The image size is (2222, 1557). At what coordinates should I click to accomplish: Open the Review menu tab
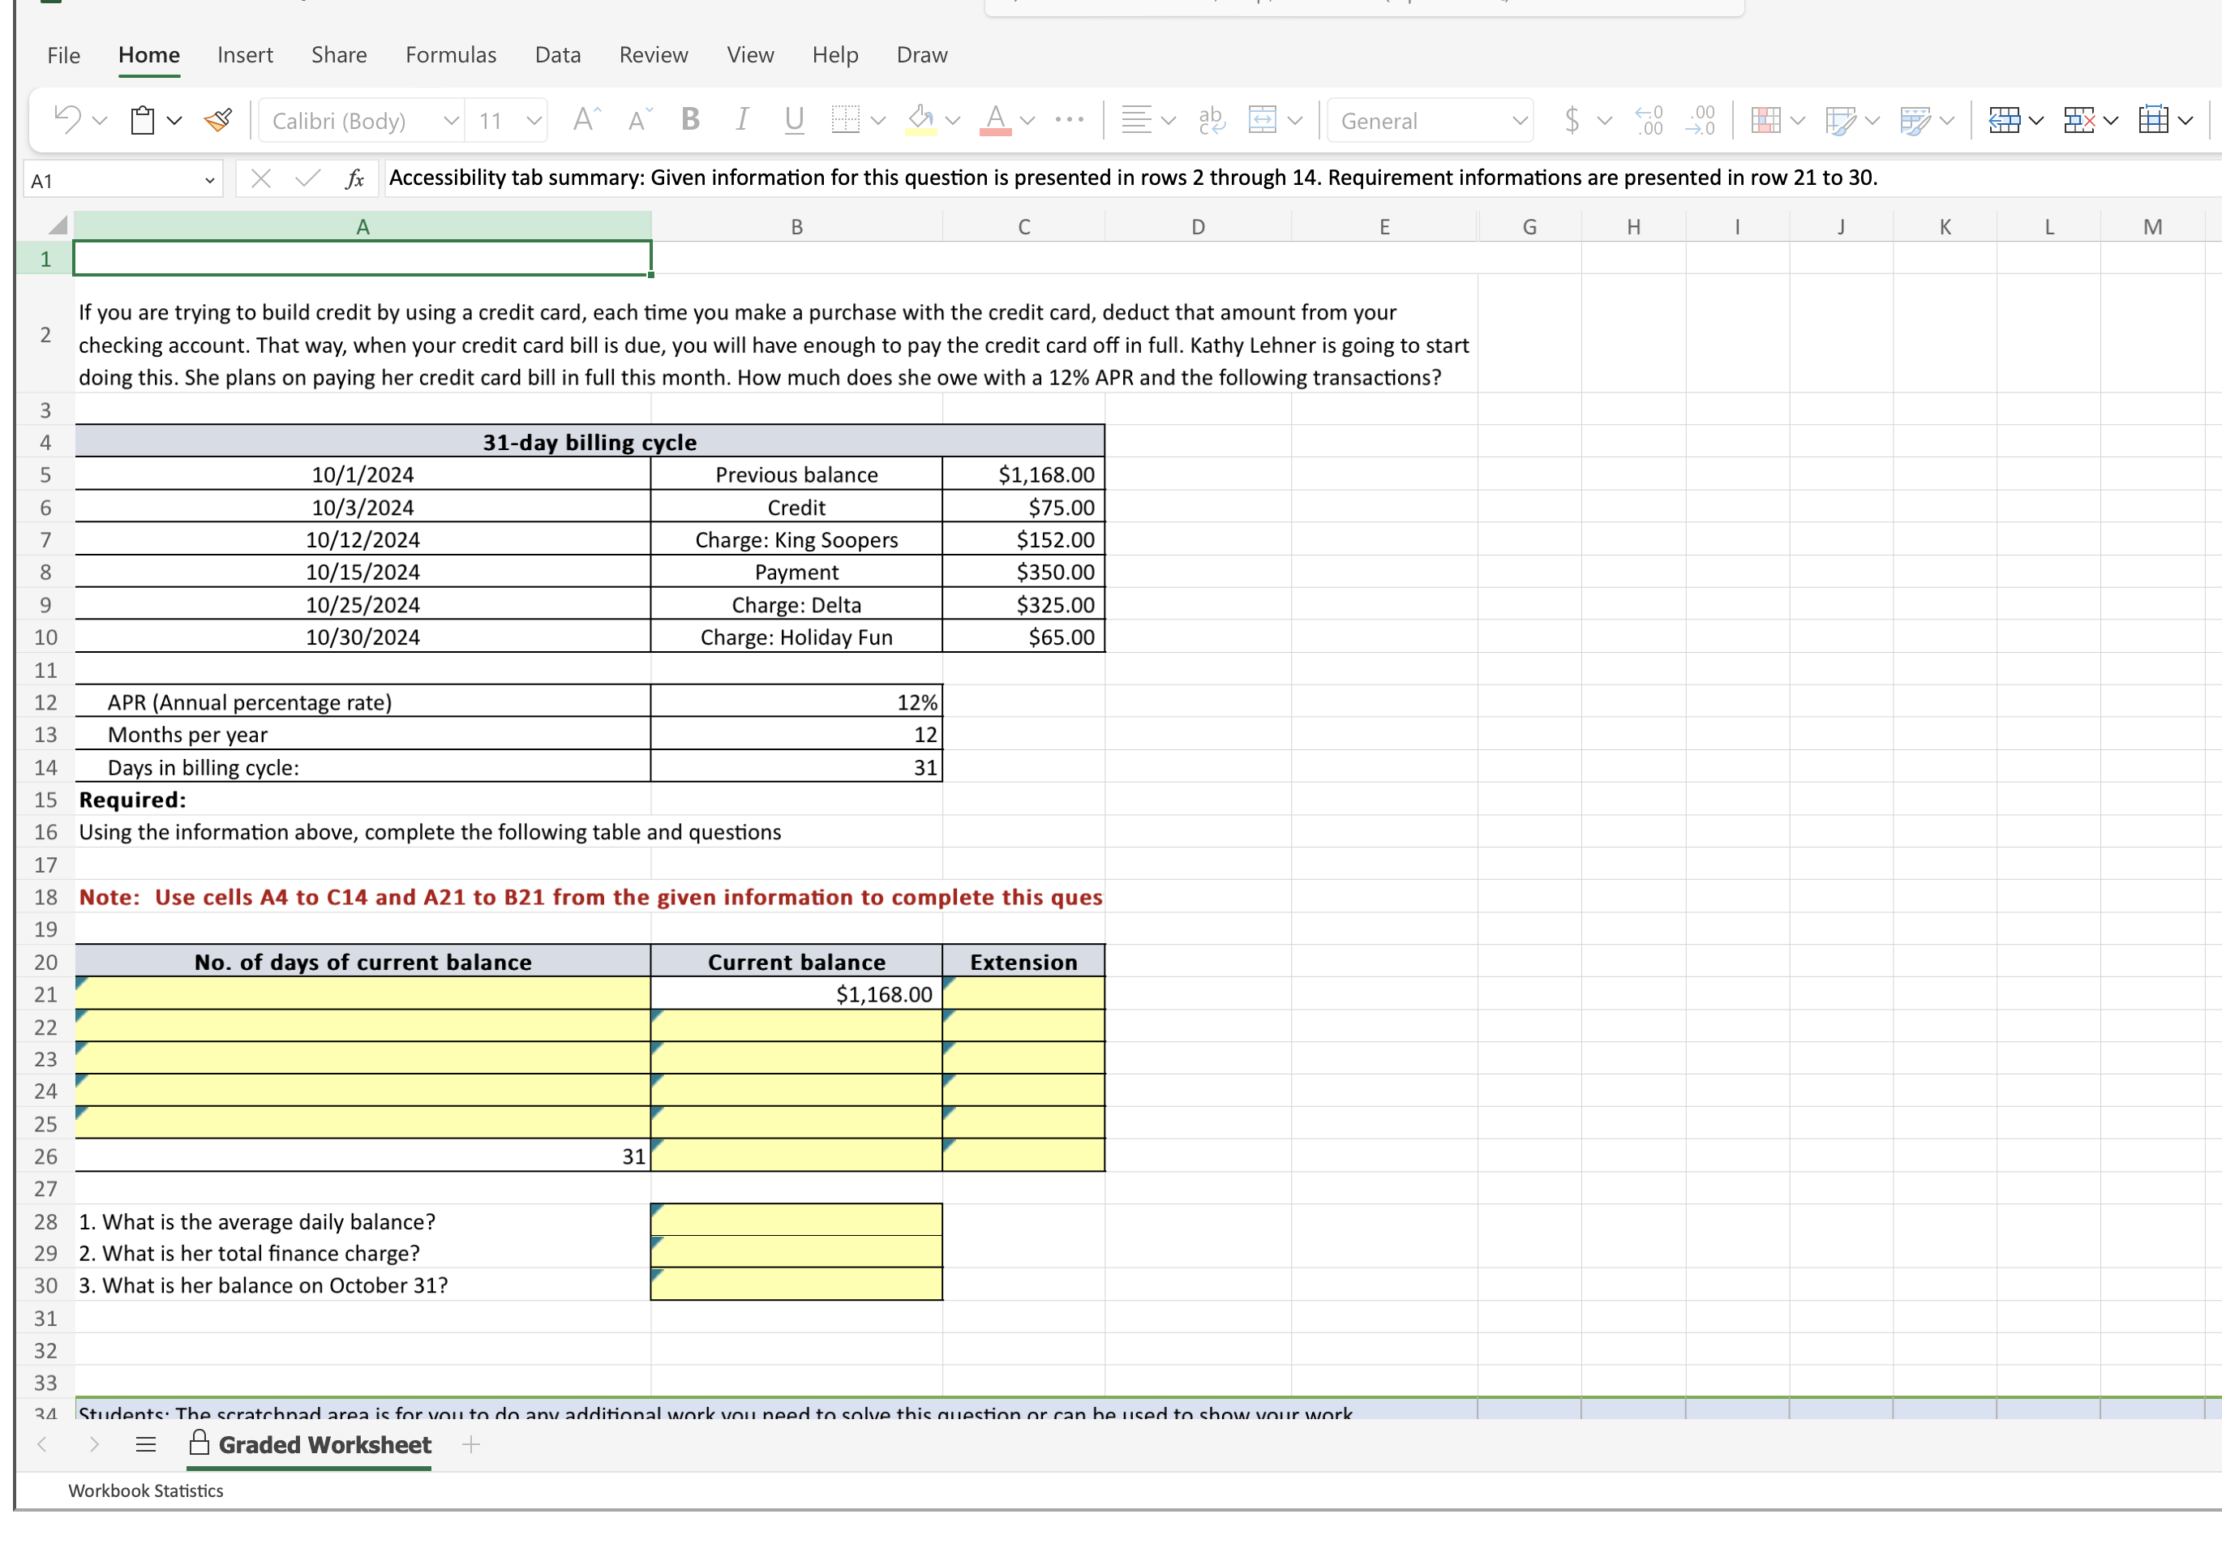point(654,55)
